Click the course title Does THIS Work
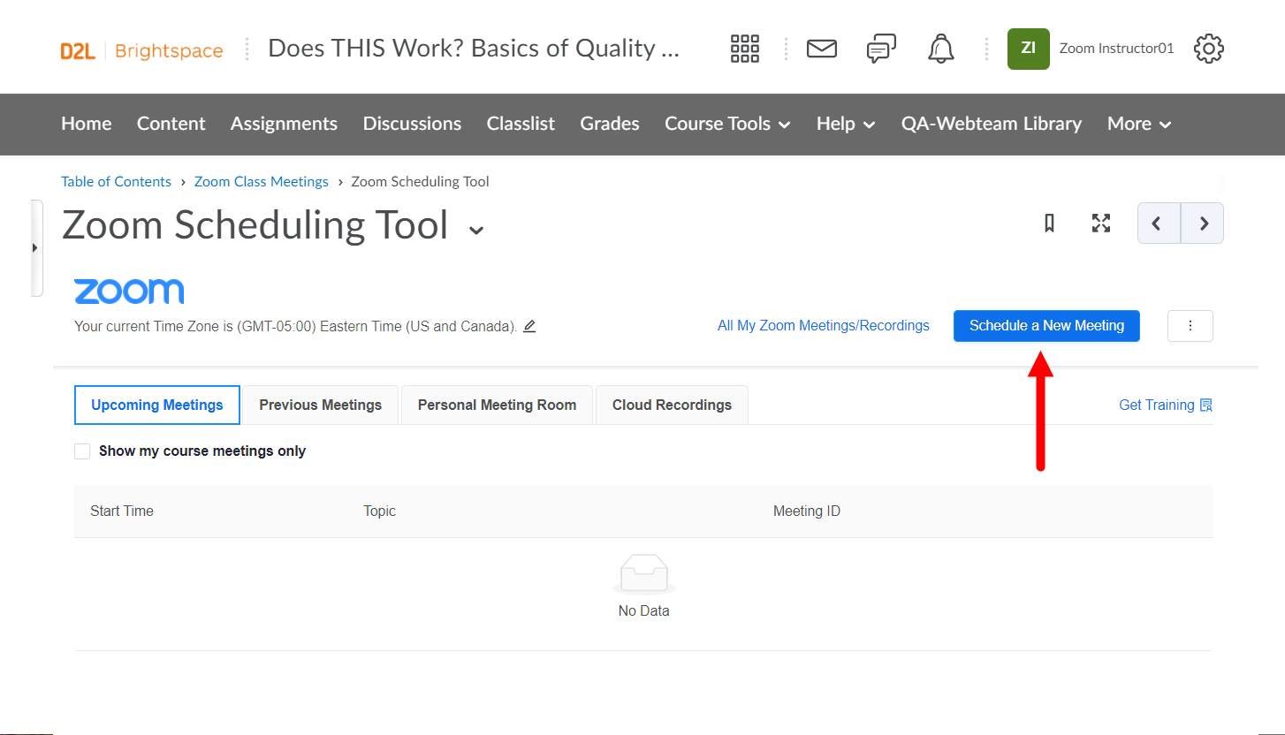The width and height of the screenshot is (1285, 735). (474, 49)
